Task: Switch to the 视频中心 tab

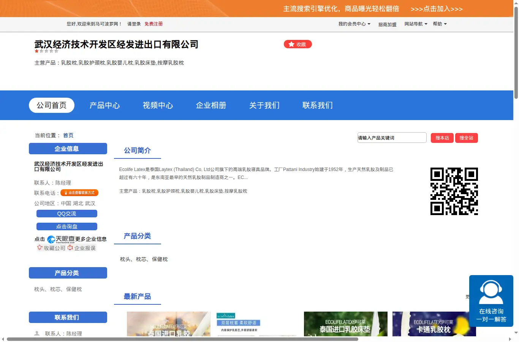Action: tap(158, 105)
